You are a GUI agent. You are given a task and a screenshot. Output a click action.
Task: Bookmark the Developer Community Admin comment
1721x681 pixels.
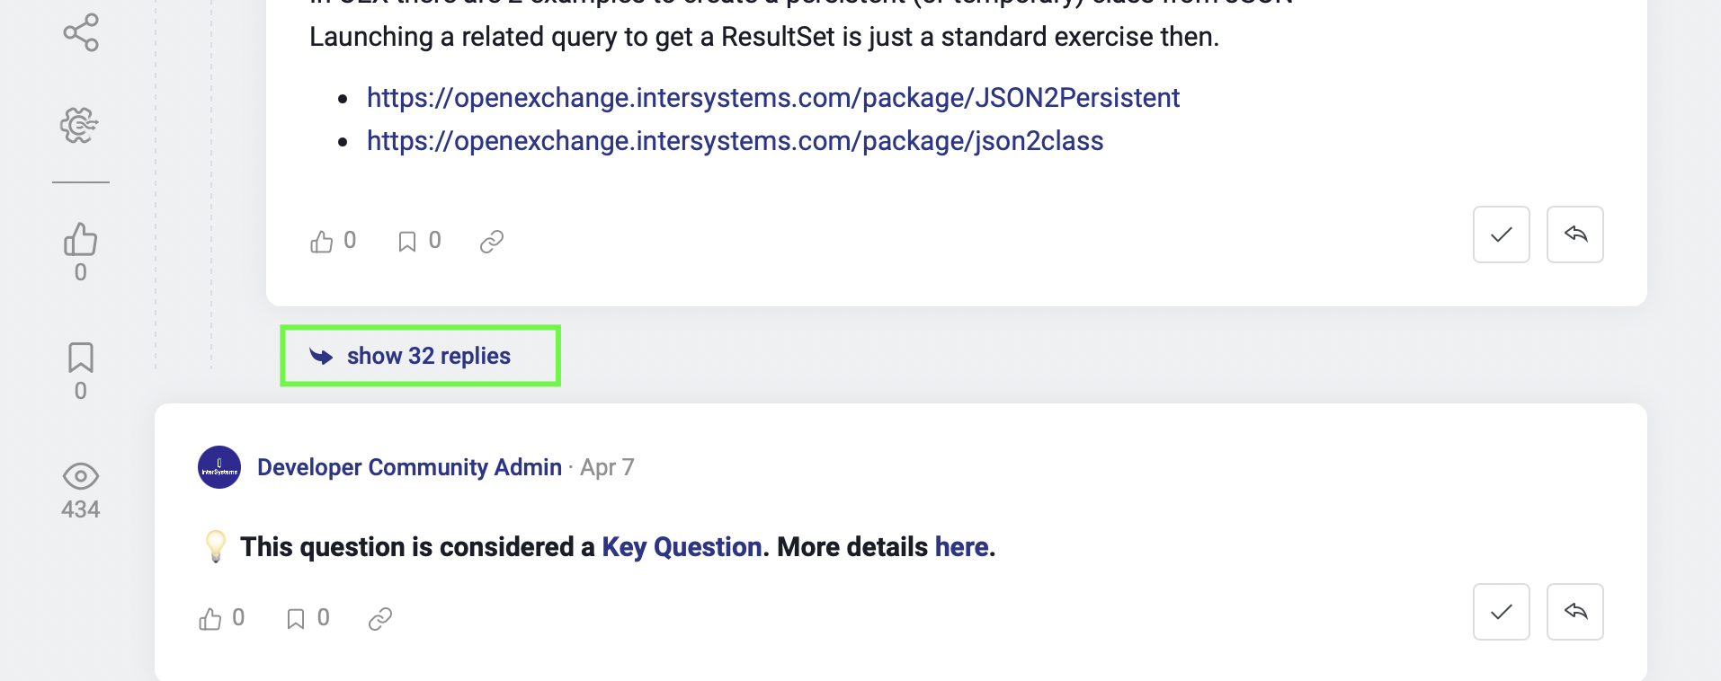[296, 619]
